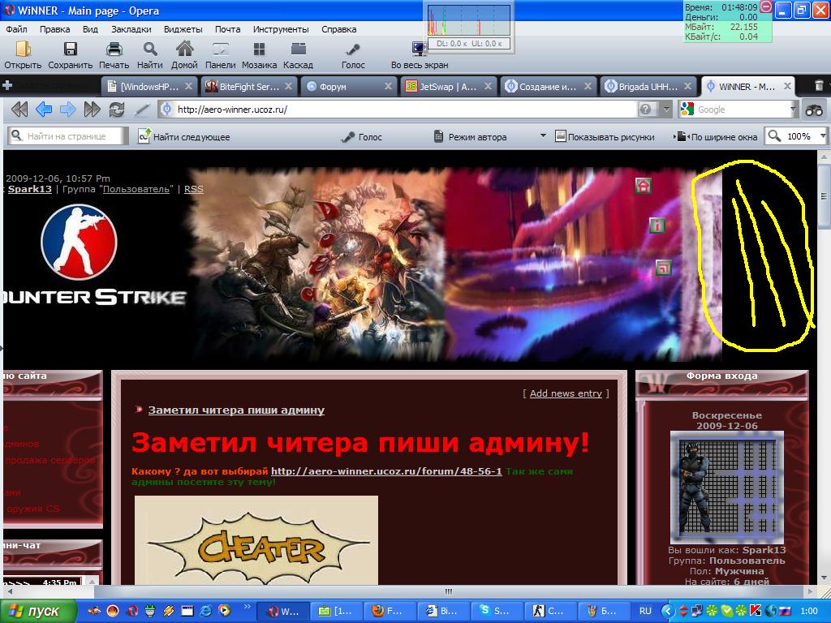The height and width of the screenshot is (623, 831).
Task: Click the Fast Forward navigation button
Action: 93,110
